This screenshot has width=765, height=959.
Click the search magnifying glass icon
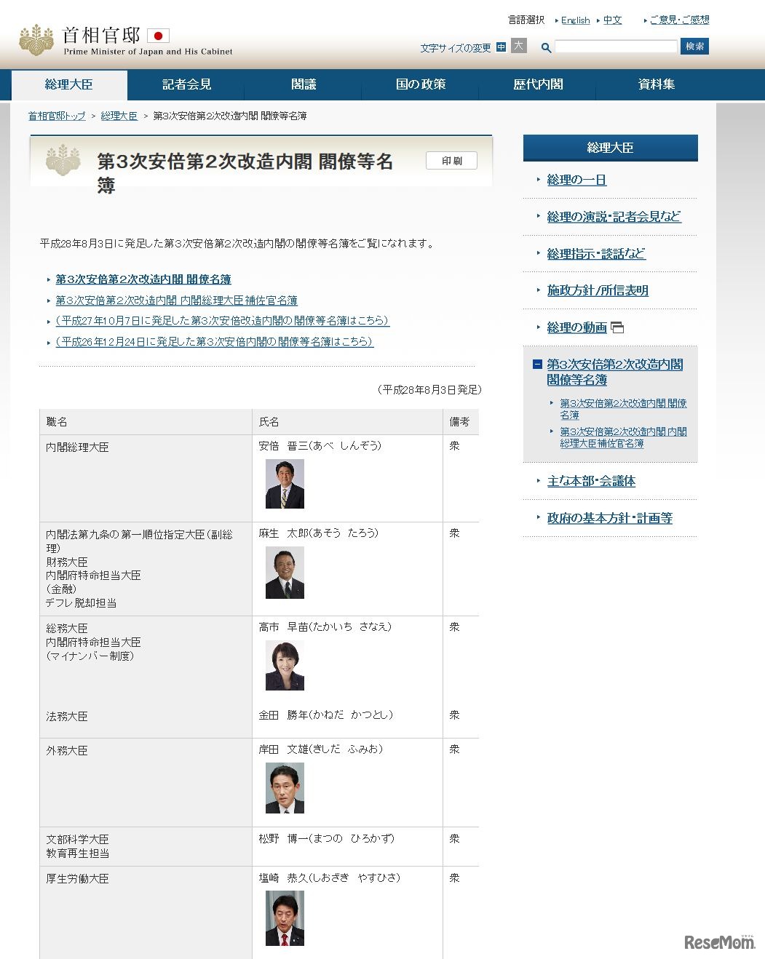546,47
